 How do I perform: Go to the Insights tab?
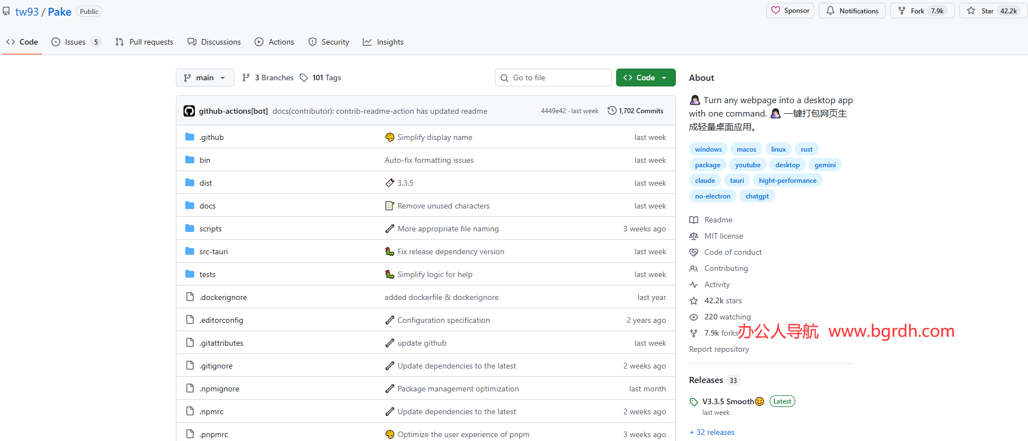383,42
